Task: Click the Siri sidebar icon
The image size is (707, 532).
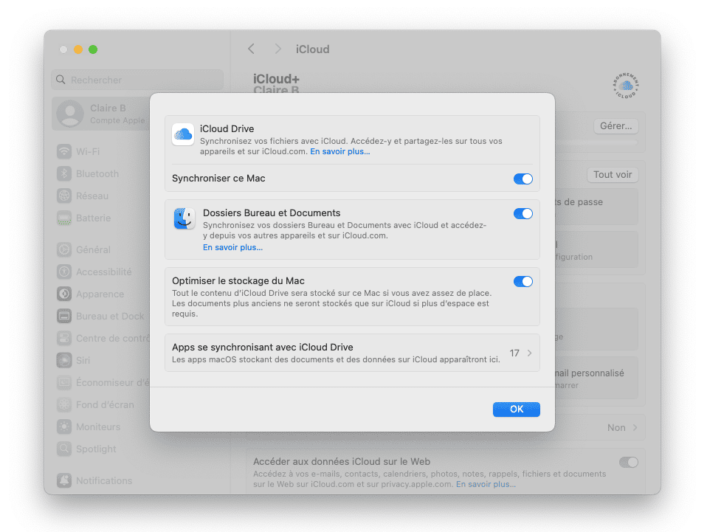Action: [x=64, y=360]
